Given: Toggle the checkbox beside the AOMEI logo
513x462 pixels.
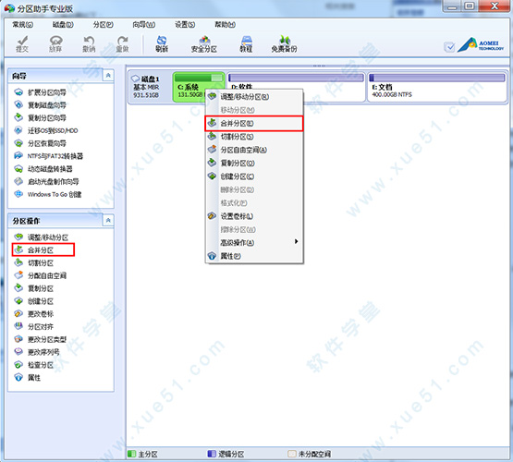Looking at the screenshot, I should point(450,47).
